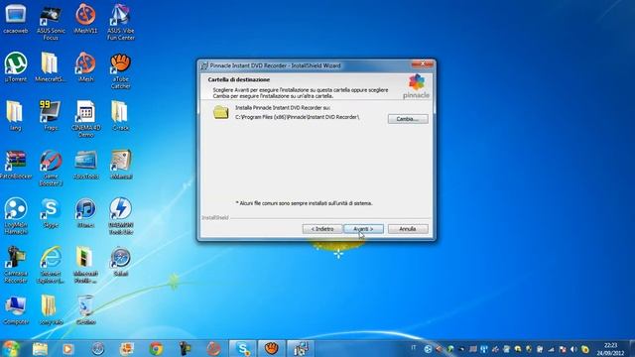This screenshot has width=635, height=357.
Task: Cancel the installation with Annulla
Action: tap(408, 229)
